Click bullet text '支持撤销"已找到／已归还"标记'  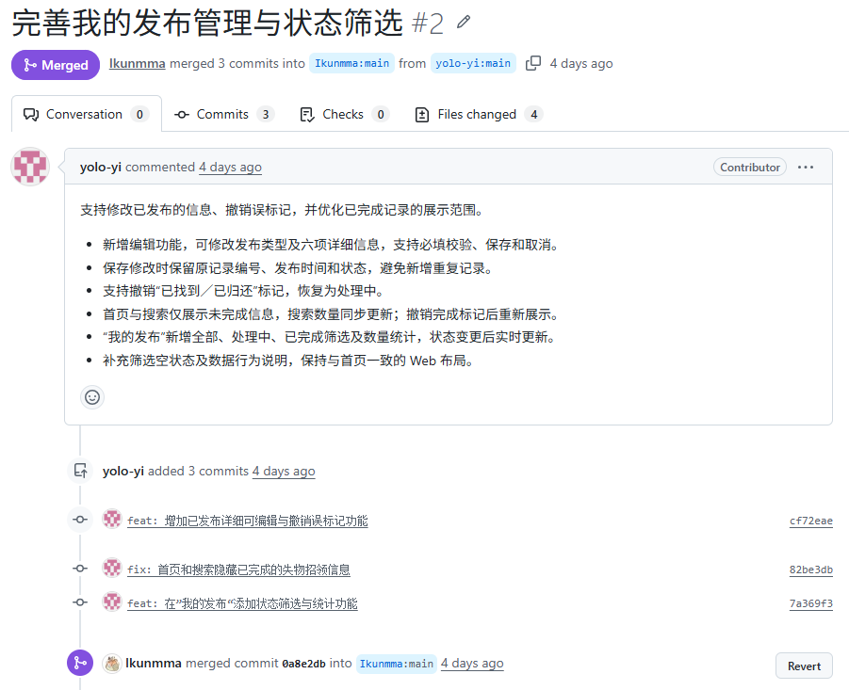pos(193,291)
